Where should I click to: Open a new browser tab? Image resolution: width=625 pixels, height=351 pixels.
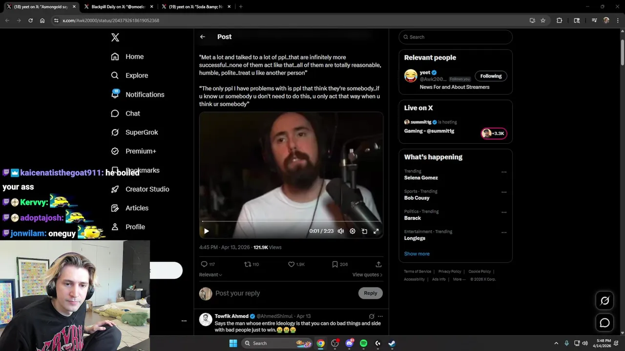pyautogui.click(x=241, y=7)
